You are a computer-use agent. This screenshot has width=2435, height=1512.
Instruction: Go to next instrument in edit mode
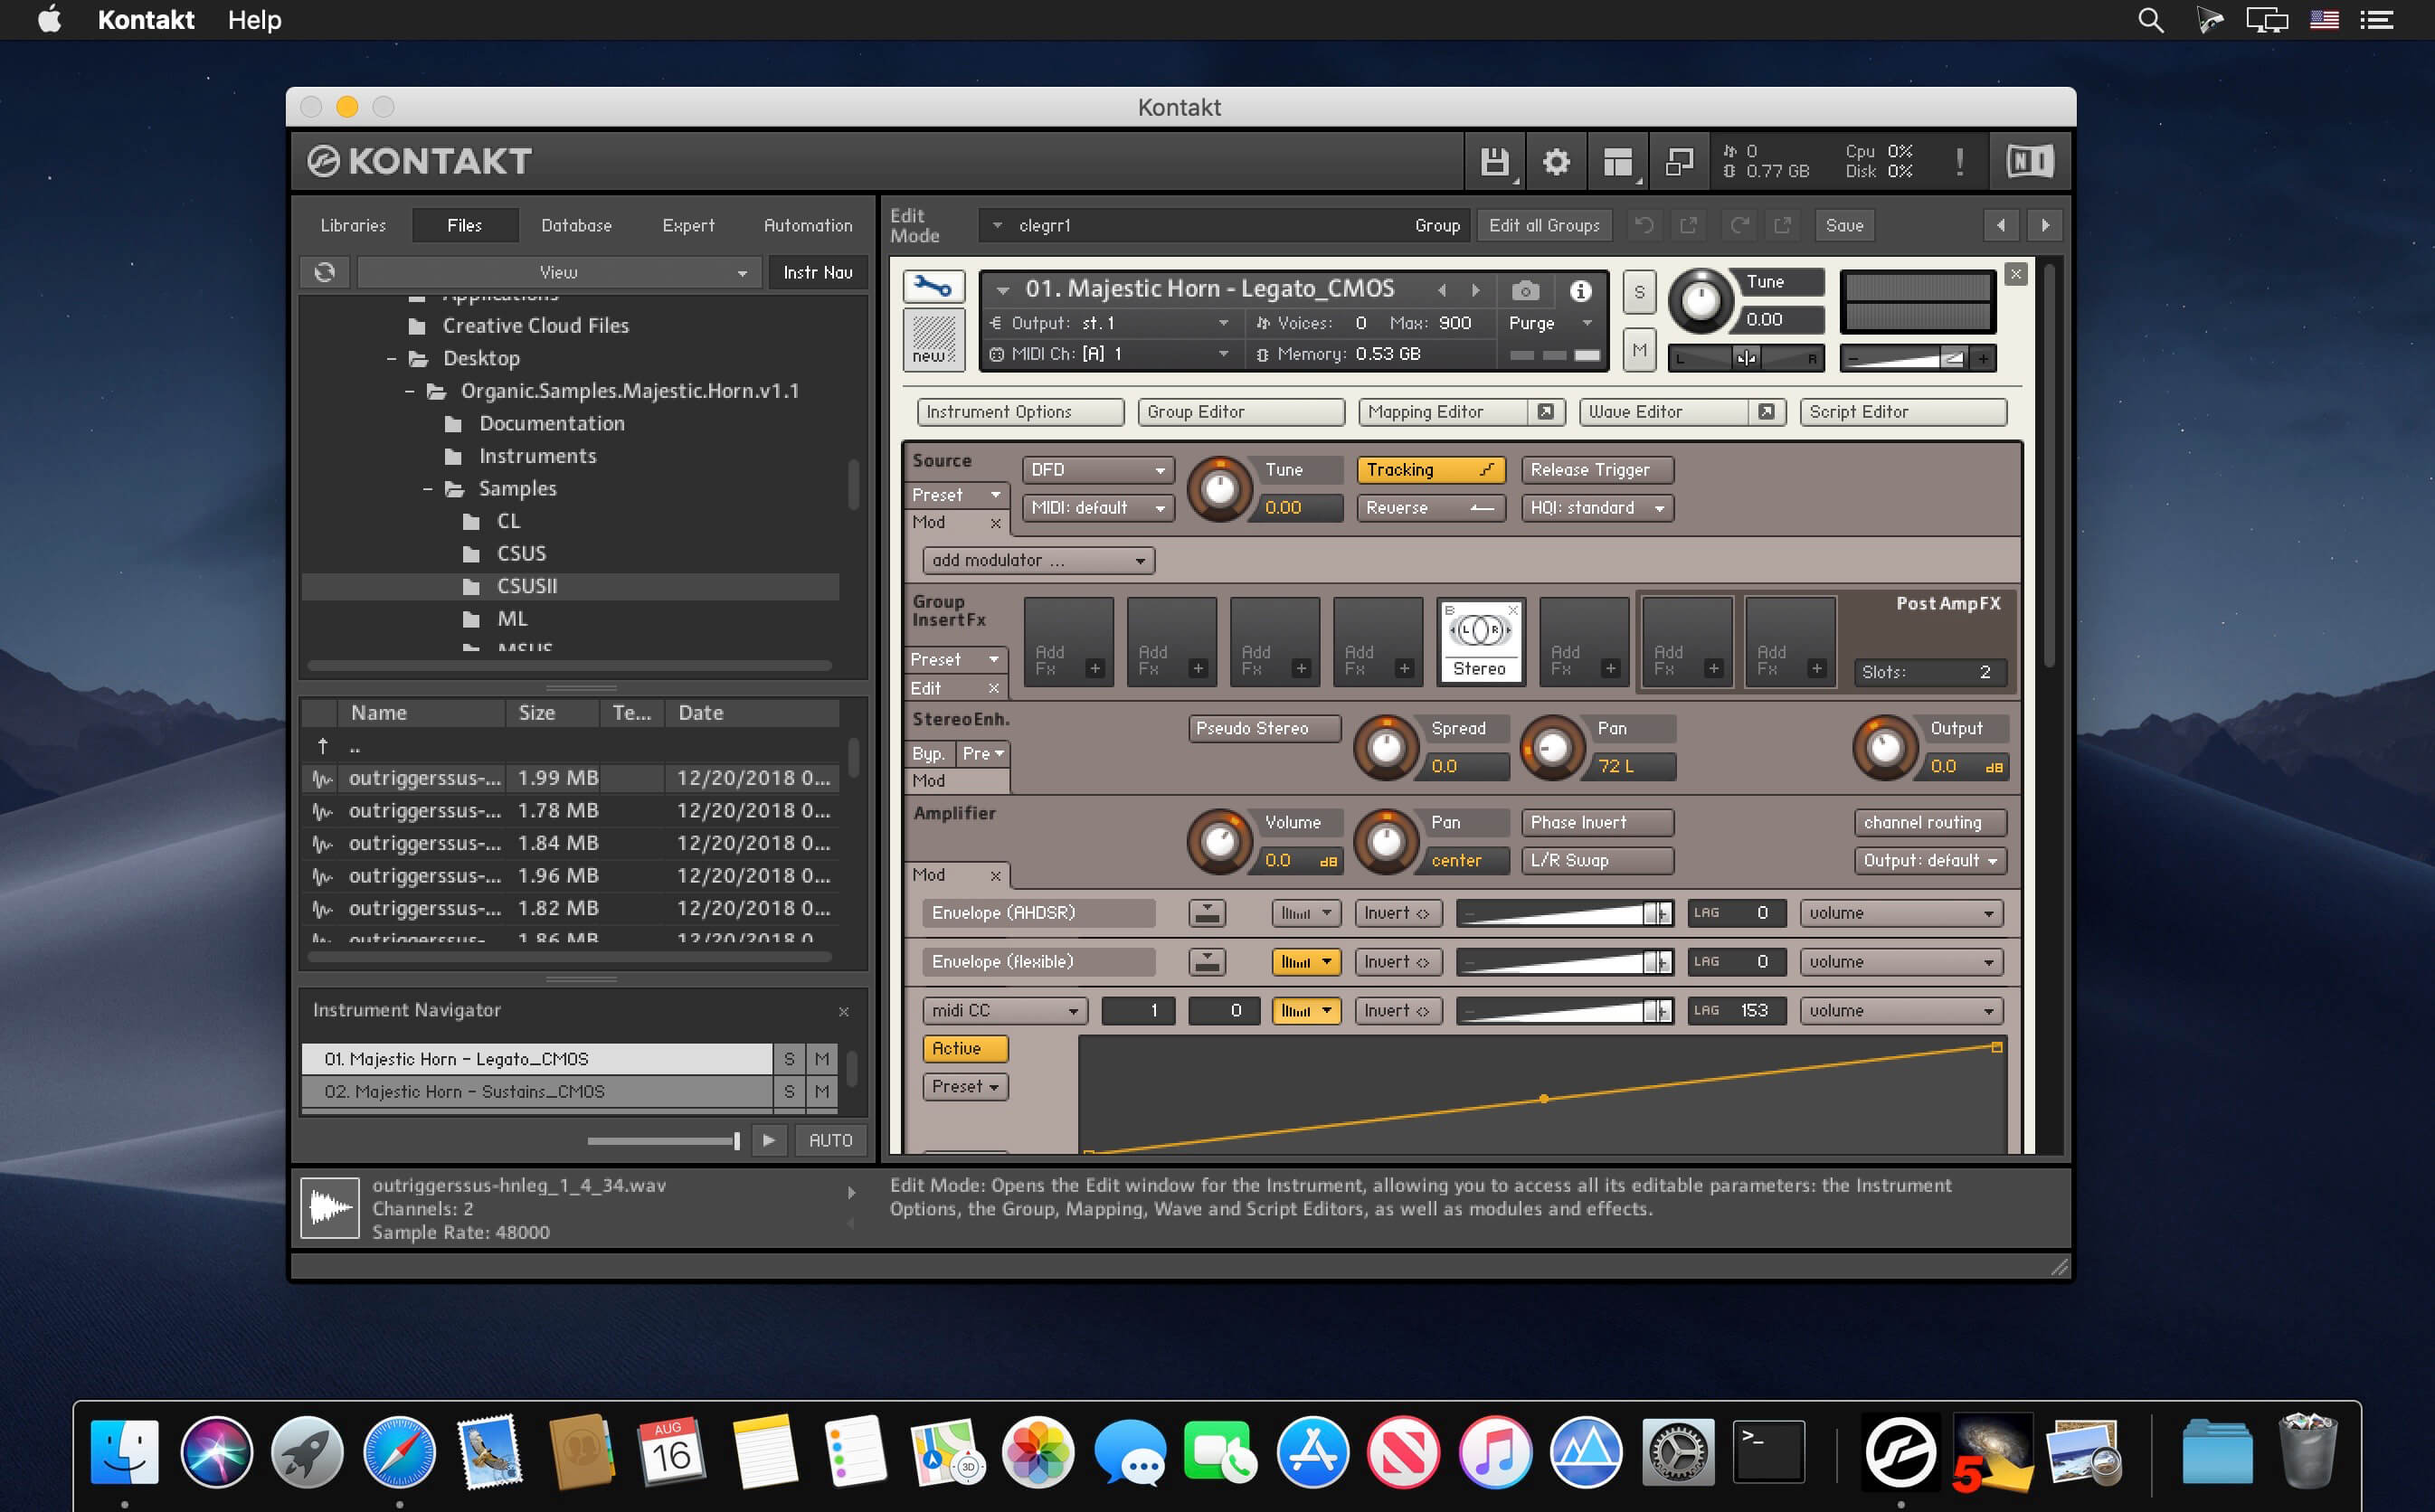click(x=2045, y=225)
